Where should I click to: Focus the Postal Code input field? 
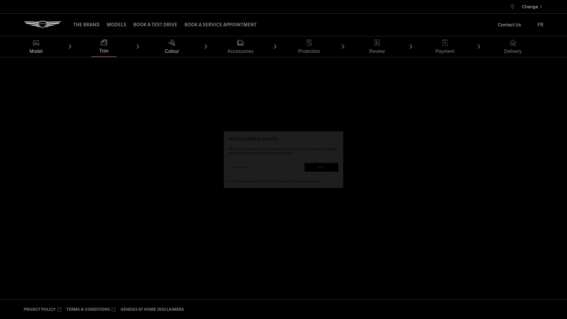264,167
